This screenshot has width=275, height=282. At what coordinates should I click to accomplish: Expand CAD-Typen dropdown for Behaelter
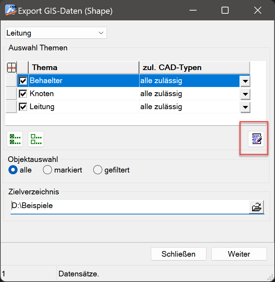pyautogui.click(x=245, y=81)
